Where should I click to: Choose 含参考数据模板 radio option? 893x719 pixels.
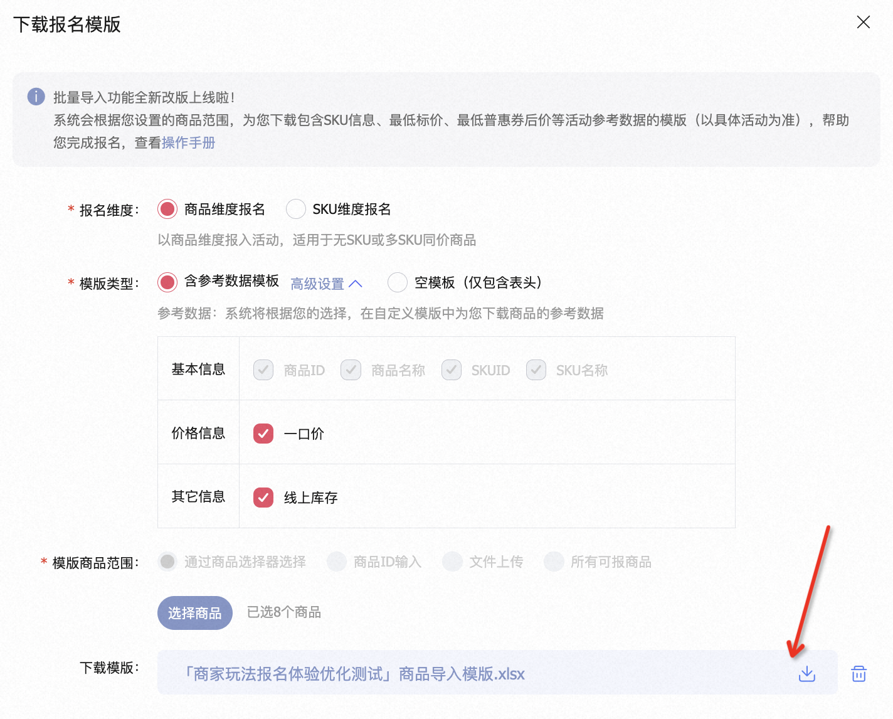pos(167,282)
